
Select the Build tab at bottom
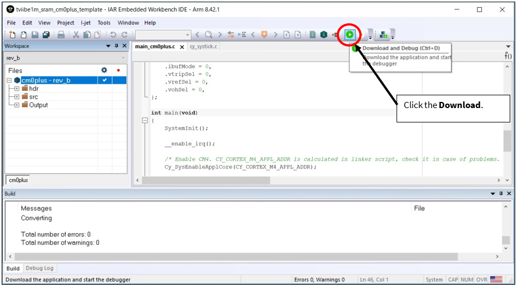coord(13,268)
